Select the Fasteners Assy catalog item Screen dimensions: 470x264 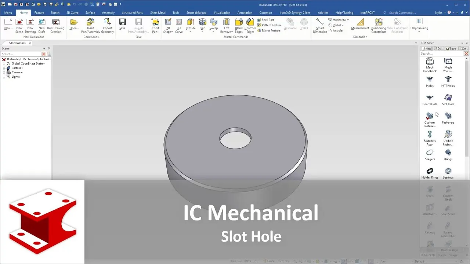430,139
